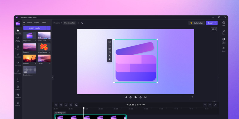Viewport: 239px width, 119px height.
Task: Click the fit-timeline-to-screen icon
Action: click(215, 105)
